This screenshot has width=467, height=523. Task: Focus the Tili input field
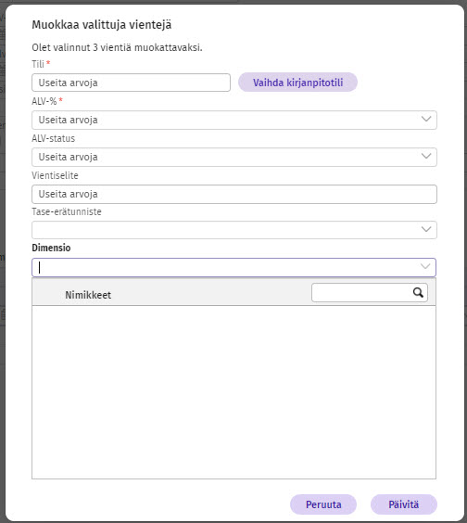pos(131,83)
